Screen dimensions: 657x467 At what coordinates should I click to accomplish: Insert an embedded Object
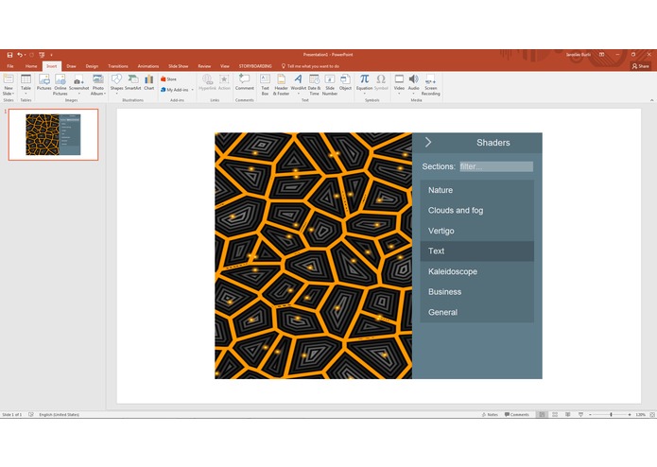coord(345,82)
